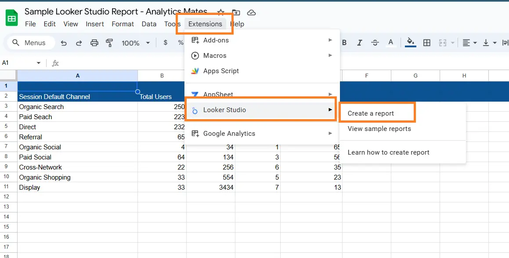The height and width of the screenshot is (258, 509).
Task: Select View sample reports
Action: (379, 129)
